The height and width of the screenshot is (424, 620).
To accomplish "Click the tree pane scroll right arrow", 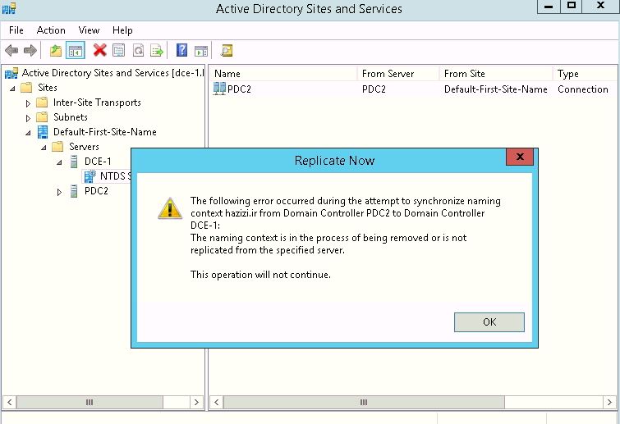I will (196, 403).
